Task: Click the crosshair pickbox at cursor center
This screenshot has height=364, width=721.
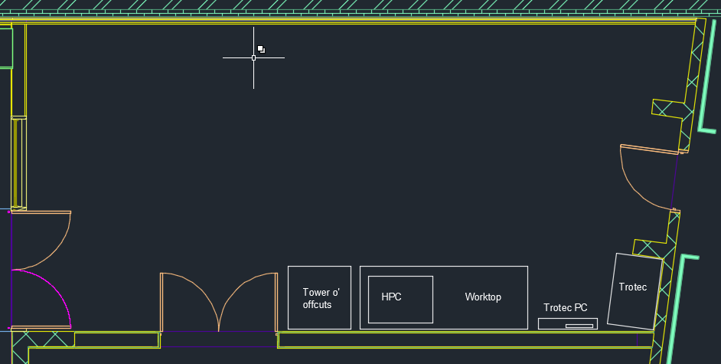Action: (253, 57)
